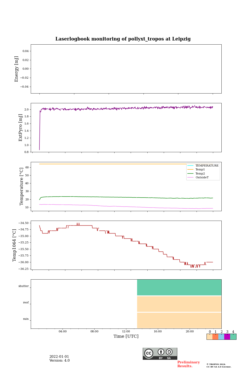Screen dimensions: 246x369
Task: Click the cyan TEMPERATURE legend entry
Action: 207,166
